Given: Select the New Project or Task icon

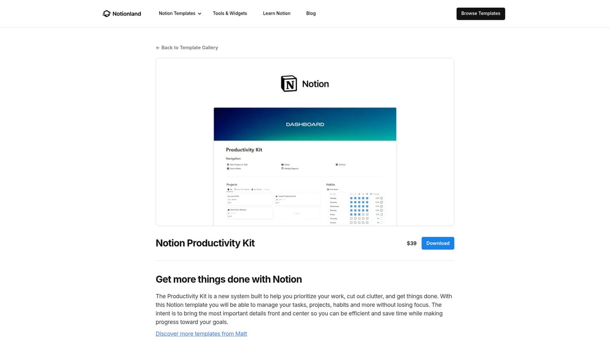Looking at the screenshot, I should point(228,165).
